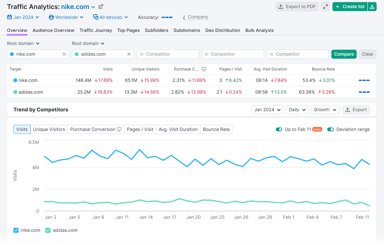Uncheck the adidas.com legend checkbox

pos(48,230)
